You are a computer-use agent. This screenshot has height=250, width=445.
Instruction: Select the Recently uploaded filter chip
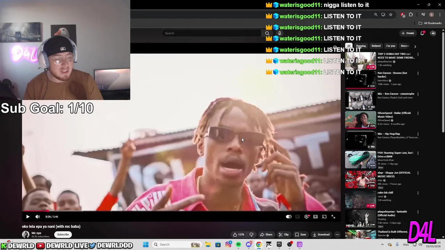[405, 46]
